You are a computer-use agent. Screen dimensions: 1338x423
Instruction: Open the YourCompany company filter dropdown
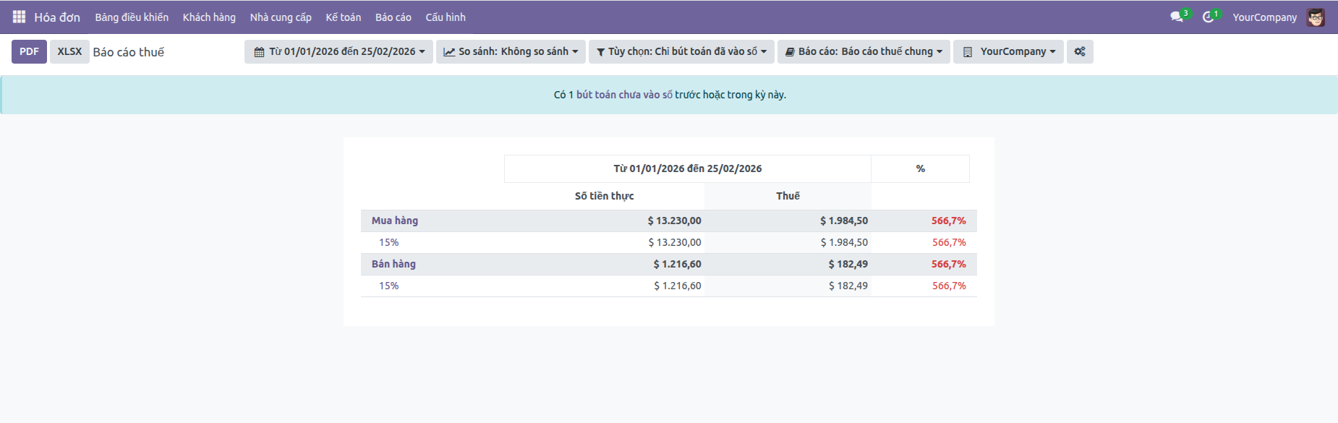point(1008,51)
